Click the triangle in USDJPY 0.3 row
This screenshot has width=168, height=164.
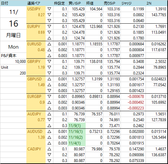tap(49, 21)
